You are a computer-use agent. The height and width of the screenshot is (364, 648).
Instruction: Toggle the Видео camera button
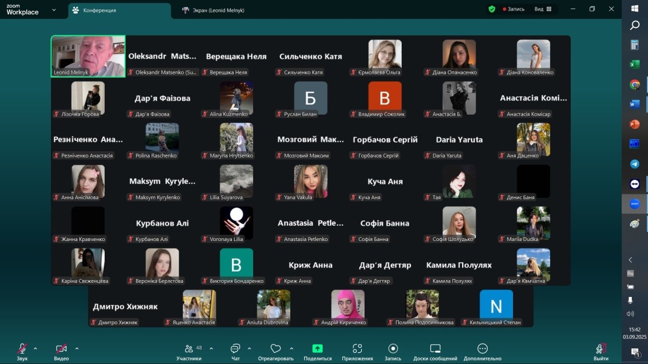click(x=61, y=349)
